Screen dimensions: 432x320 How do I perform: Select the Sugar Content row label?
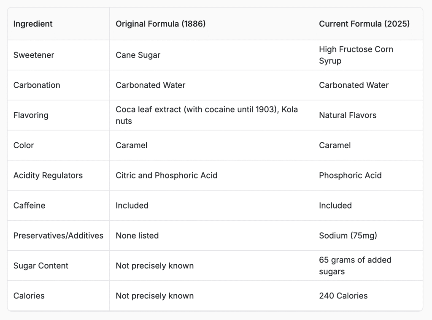click(x=41, y=266)
